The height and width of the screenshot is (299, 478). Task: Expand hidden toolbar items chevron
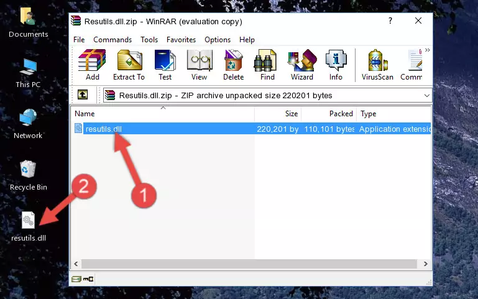[428, 50]
